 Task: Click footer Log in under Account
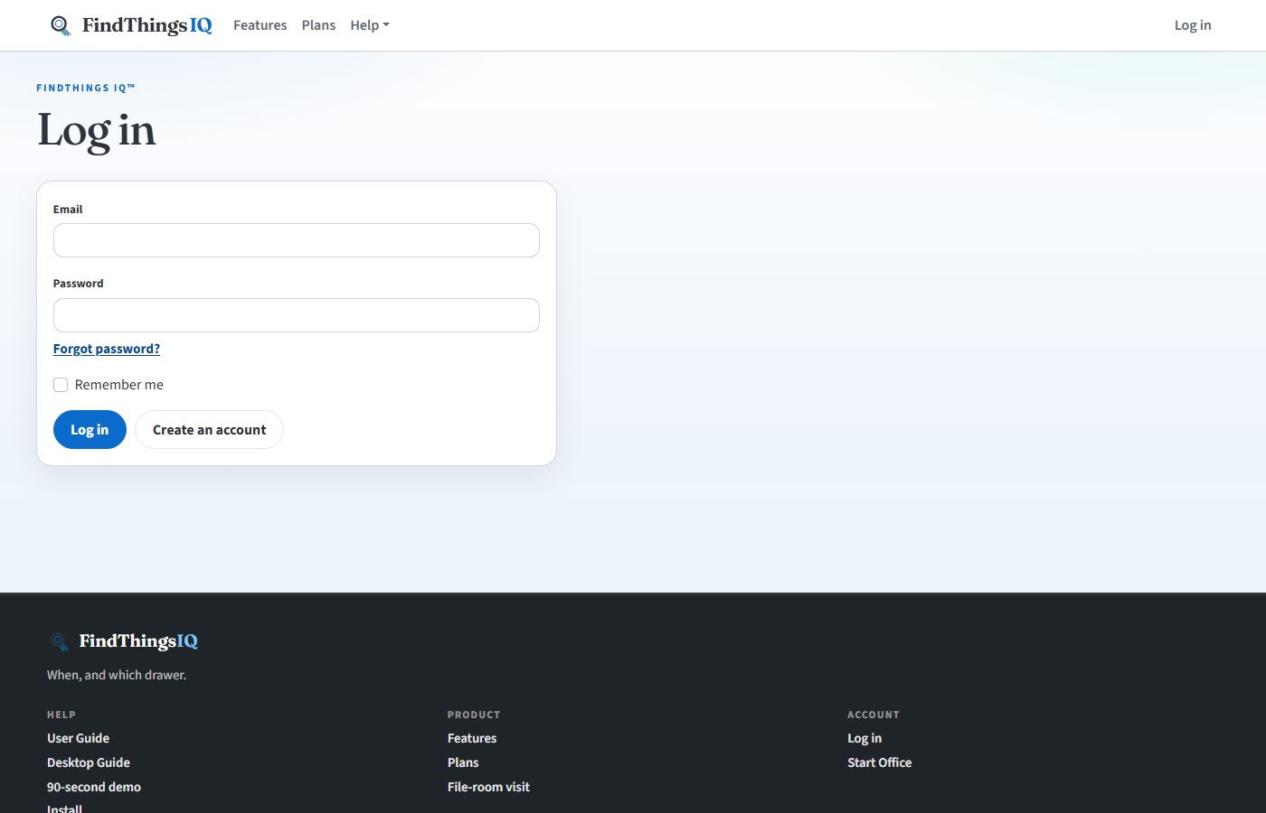(864, 738)
